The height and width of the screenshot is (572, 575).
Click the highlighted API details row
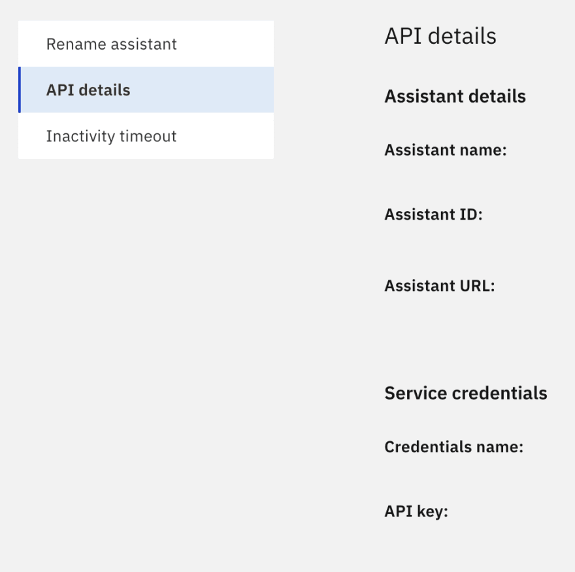(x=146, y=90)
